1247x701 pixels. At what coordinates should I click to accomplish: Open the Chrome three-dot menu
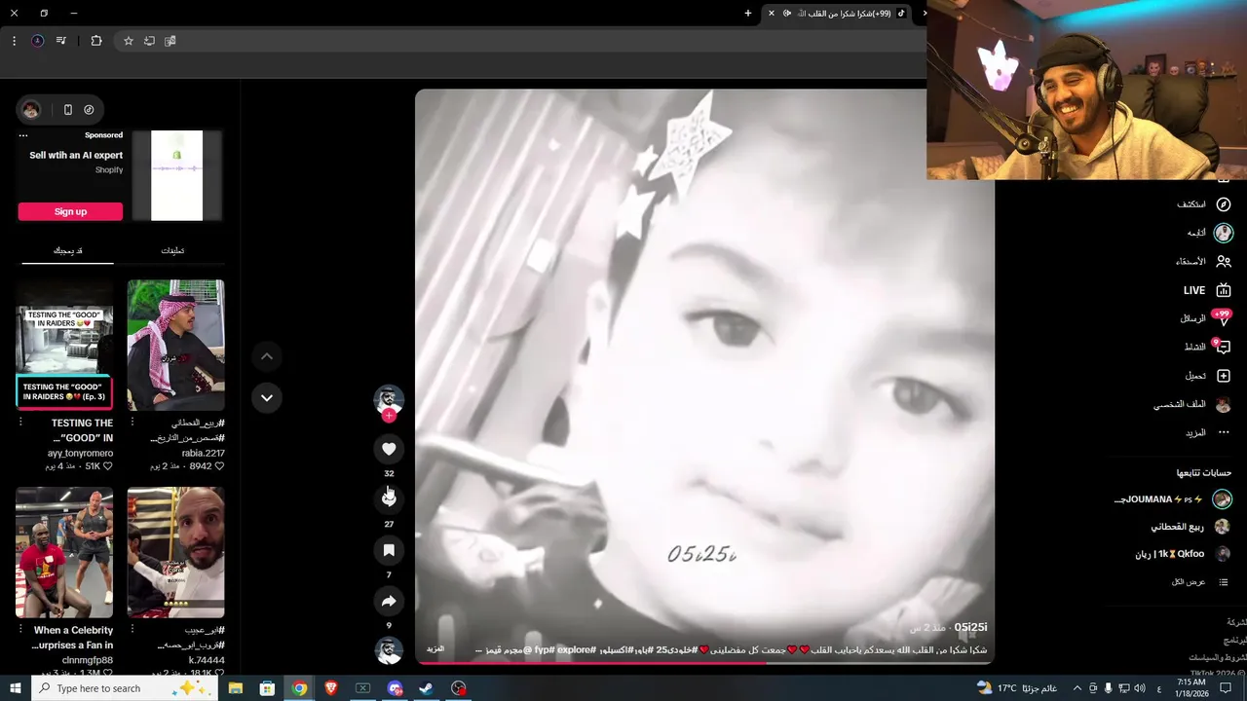14,41
